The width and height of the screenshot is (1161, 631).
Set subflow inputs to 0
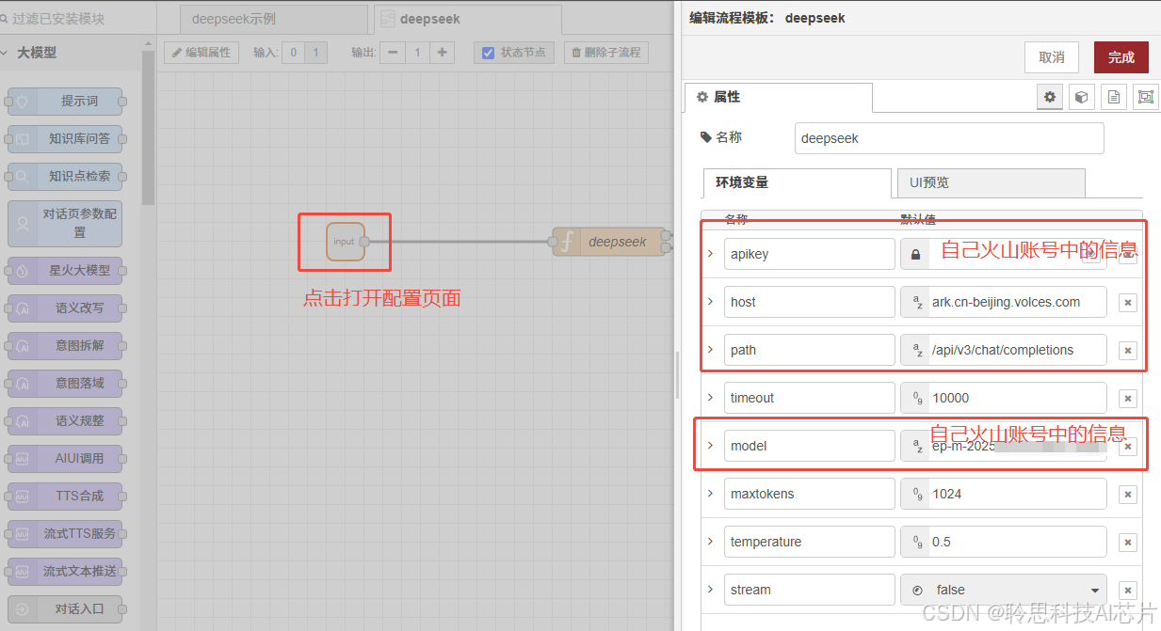coord(294,53)
